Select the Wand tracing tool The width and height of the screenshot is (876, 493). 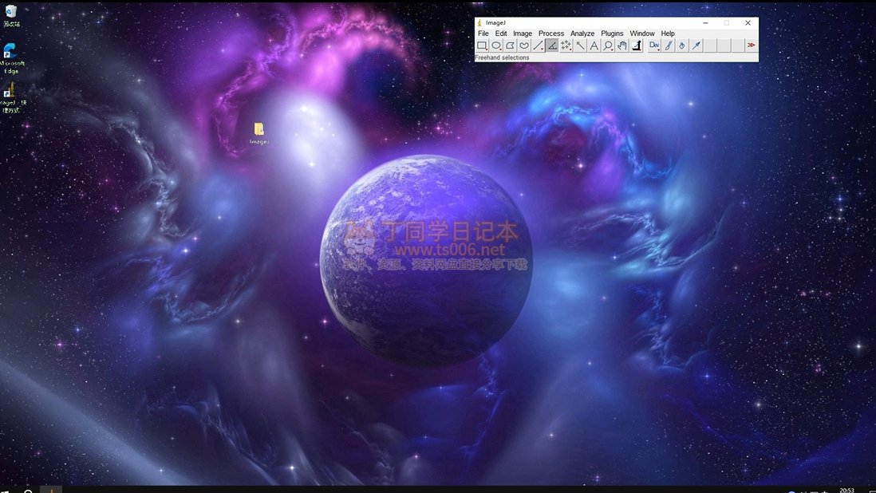pyautogui.click(x=580, y=46)
